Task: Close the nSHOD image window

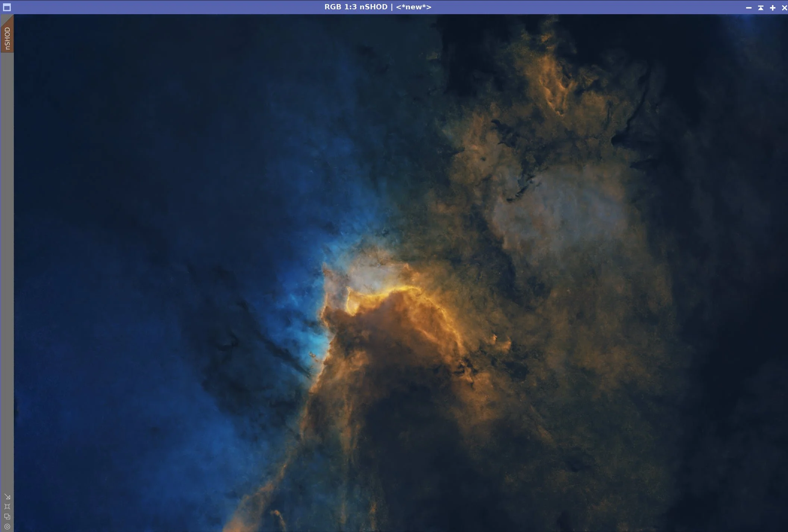Action: tap(784, 7)
